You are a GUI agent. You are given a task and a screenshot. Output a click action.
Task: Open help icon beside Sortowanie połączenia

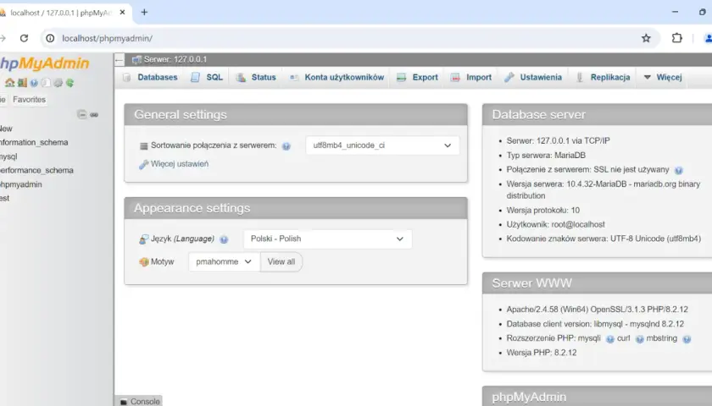286,145
